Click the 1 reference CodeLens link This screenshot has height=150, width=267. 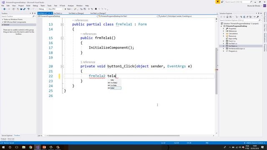(88, 62)
